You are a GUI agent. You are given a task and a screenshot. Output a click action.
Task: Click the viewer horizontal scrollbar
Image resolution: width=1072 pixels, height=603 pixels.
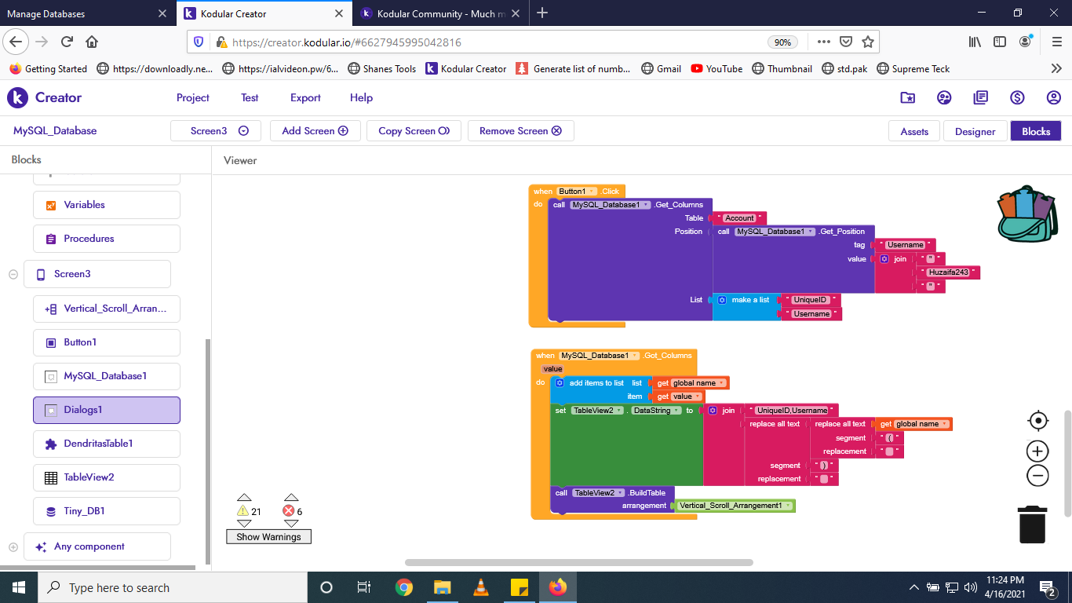578,562
